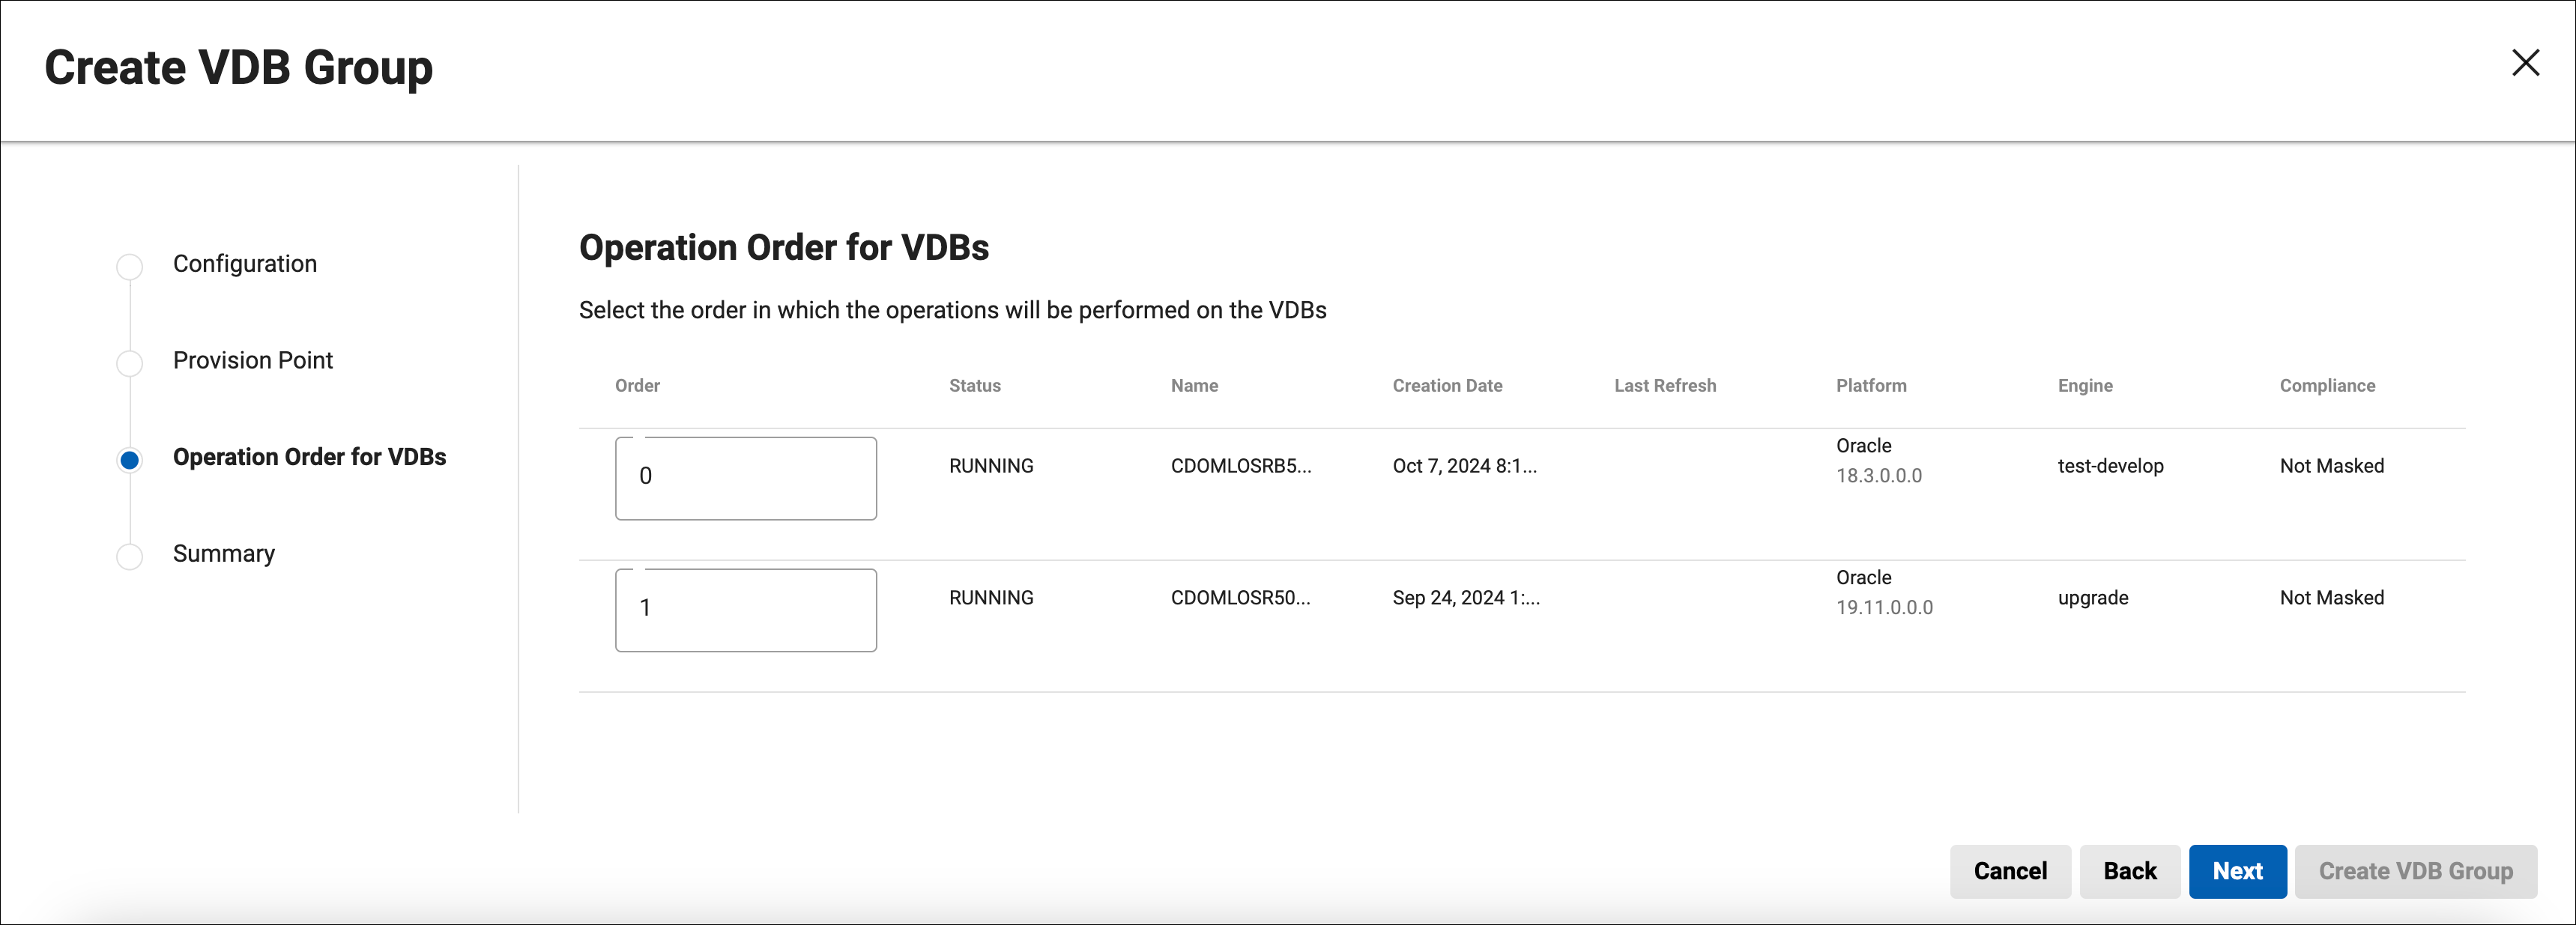This screenshot has height=925, width=2576.
Task: Click the order field containing 1
Action: coord(745,610)
